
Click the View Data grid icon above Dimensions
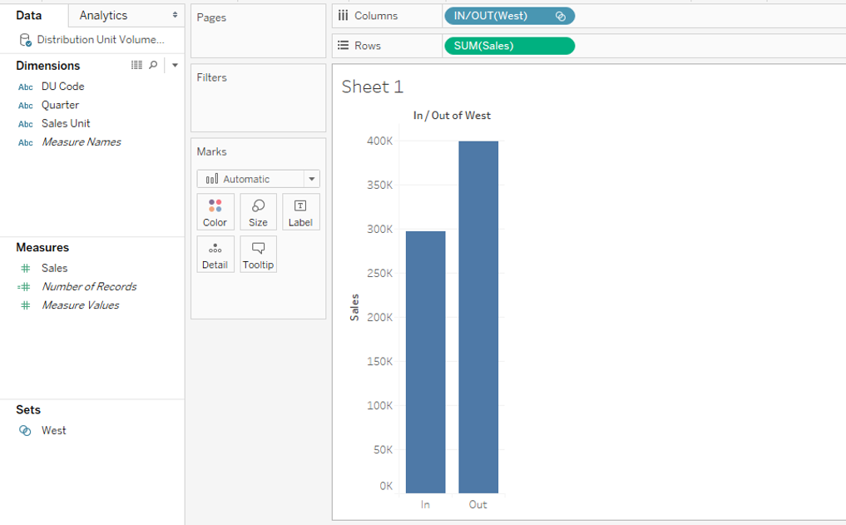(136, 65)
